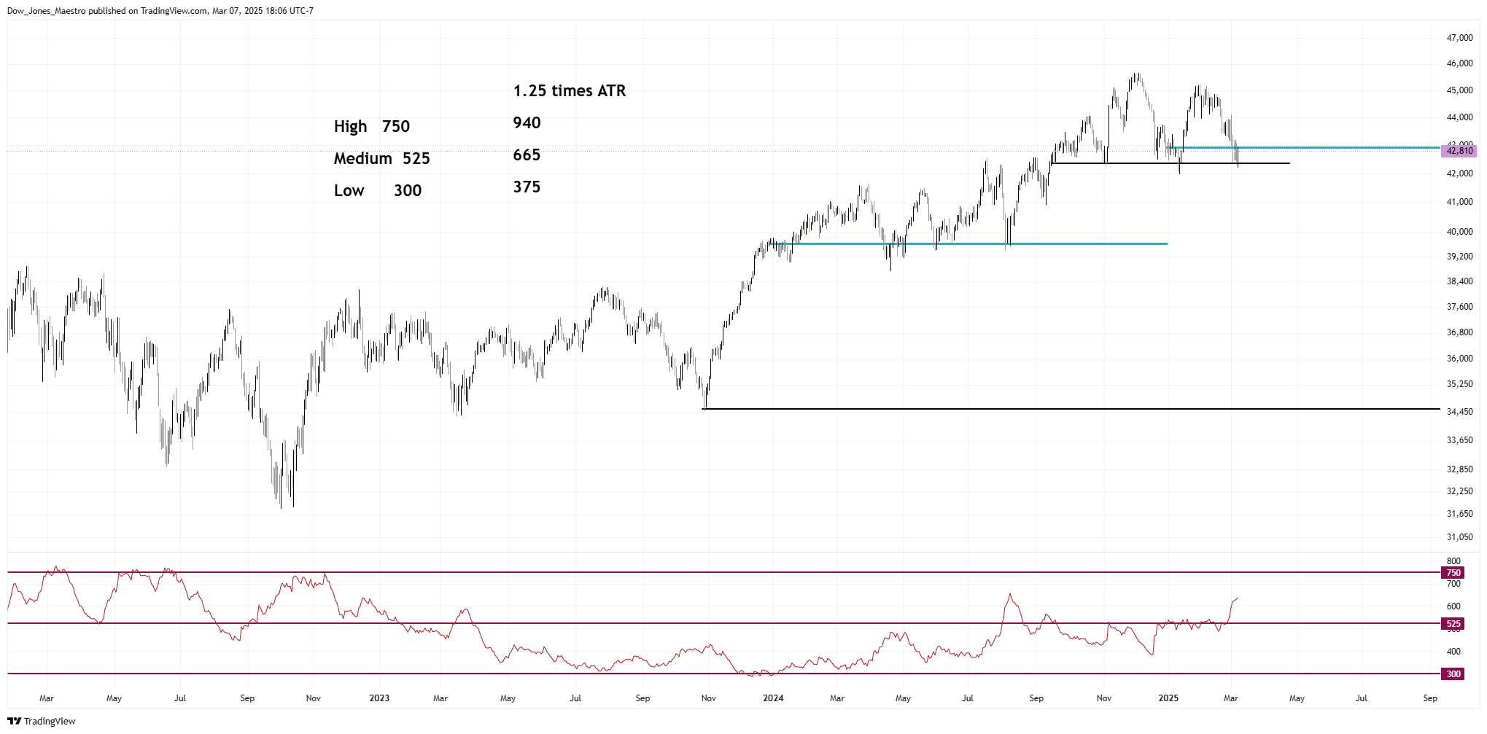Click the publisher caption 'Dow_Jones_Maestro published on TradingView.com'
Viewport: 1487px width, 734px height.
(x=107, y=11)
